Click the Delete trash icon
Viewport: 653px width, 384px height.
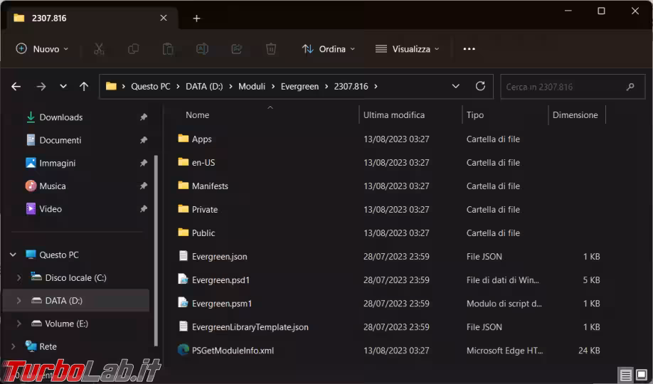coord(271,49)
